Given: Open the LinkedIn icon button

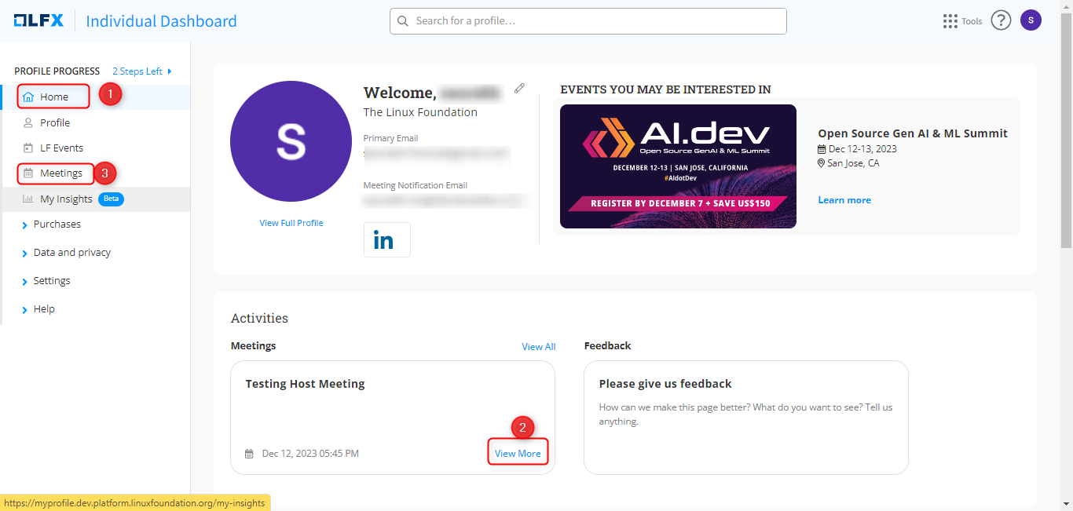Looking at the screenshot, I should pos(386,240).
